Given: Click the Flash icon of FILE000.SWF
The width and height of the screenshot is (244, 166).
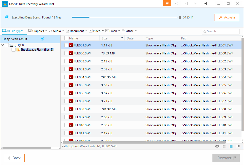Looking at the screenshot, I should point(71,53).
